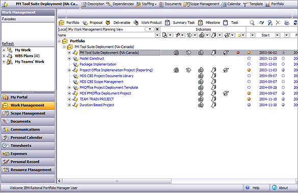Select the Deliverable element icon
The image size is (298, 193).
[108, 23]
